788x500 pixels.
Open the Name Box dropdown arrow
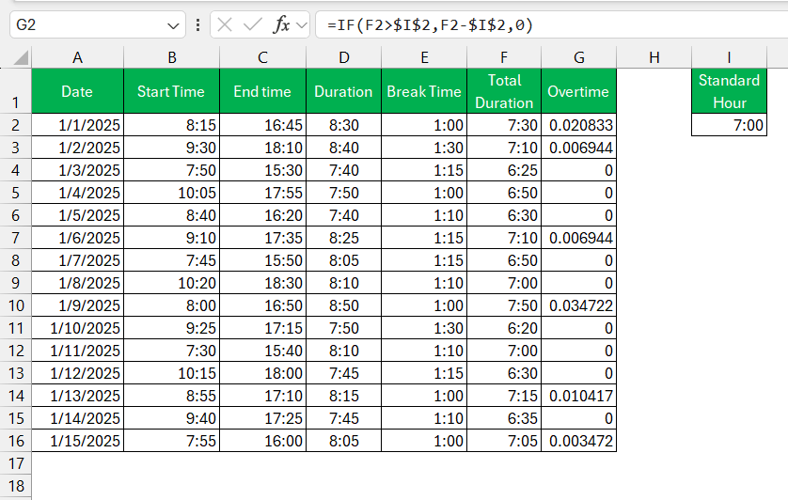173,25
